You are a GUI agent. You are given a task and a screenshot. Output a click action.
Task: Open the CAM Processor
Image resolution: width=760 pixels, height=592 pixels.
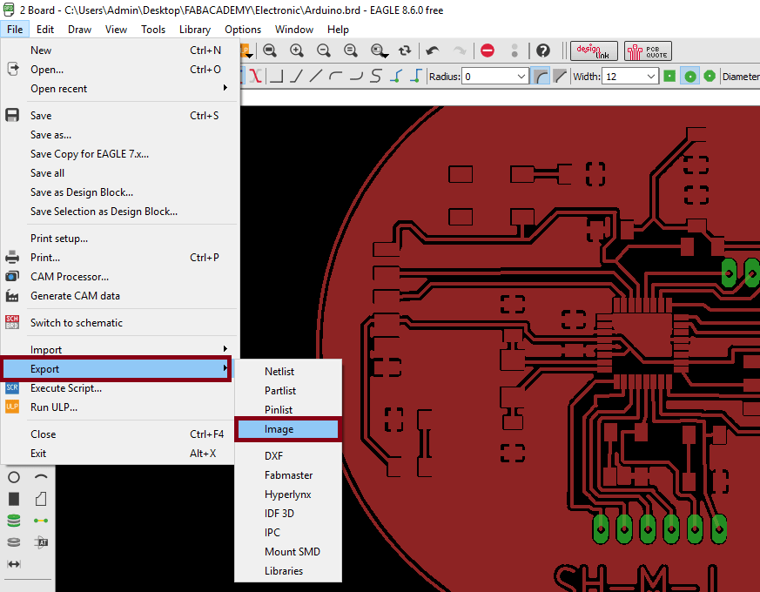(x=120, y=277)
